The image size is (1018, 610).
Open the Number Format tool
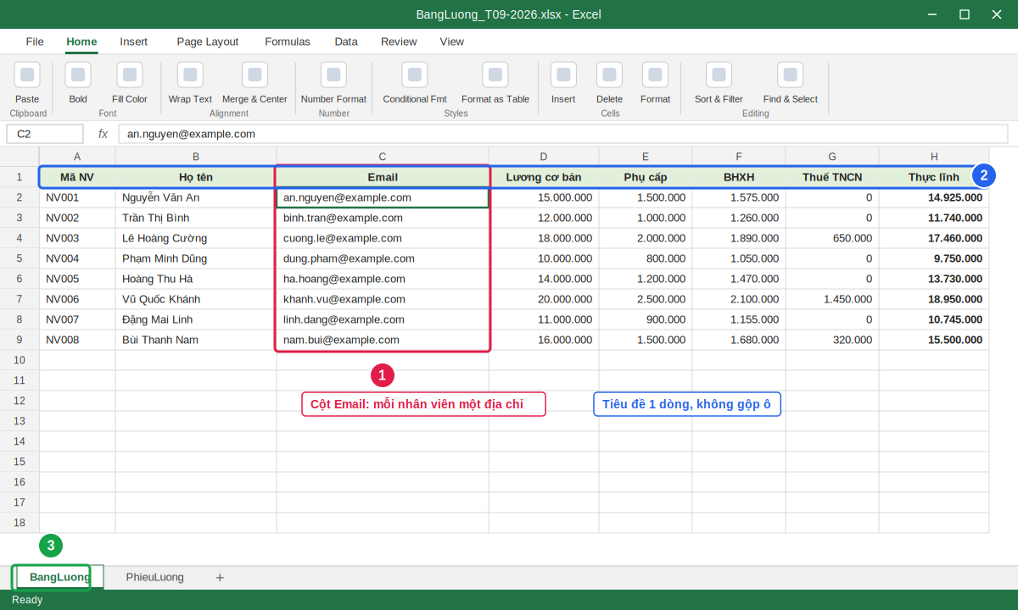[333, 75]
